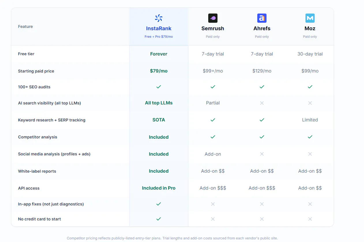
Task: Click the InstaRank column heading
Action: 159,28
